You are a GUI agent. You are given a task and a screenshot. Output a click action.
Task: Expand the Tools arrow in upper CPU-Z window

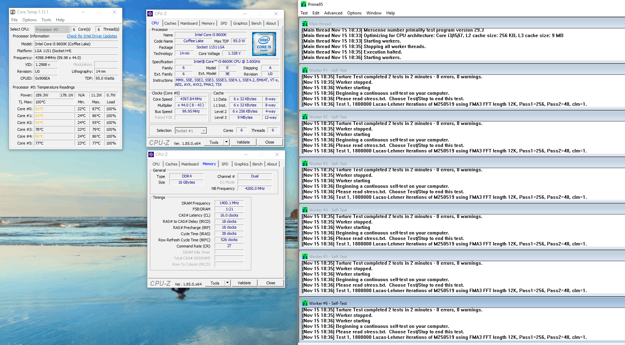tap(226, 142)
